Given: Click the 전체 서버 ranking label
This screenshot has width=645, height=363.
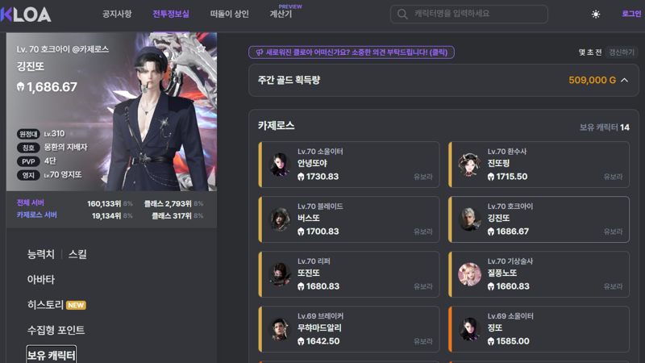Looking at the screenshot, I should click(x=31, y=202).
